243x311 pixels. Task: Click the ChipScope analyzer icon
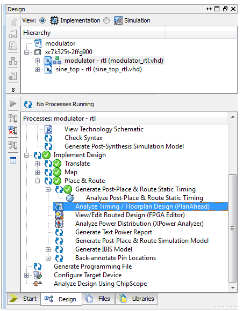[x=38, y=284]
